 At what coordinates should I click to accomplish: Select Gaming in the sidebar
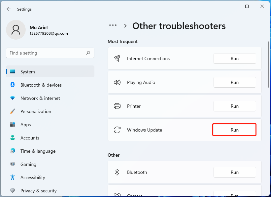50,164
